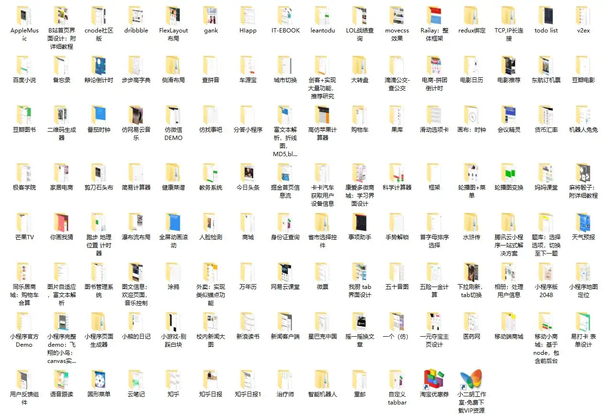The width and height of the screenshot is (605, 415).
Task: Open the 小熊的日记 folder
Action: (x=136, y=321)
